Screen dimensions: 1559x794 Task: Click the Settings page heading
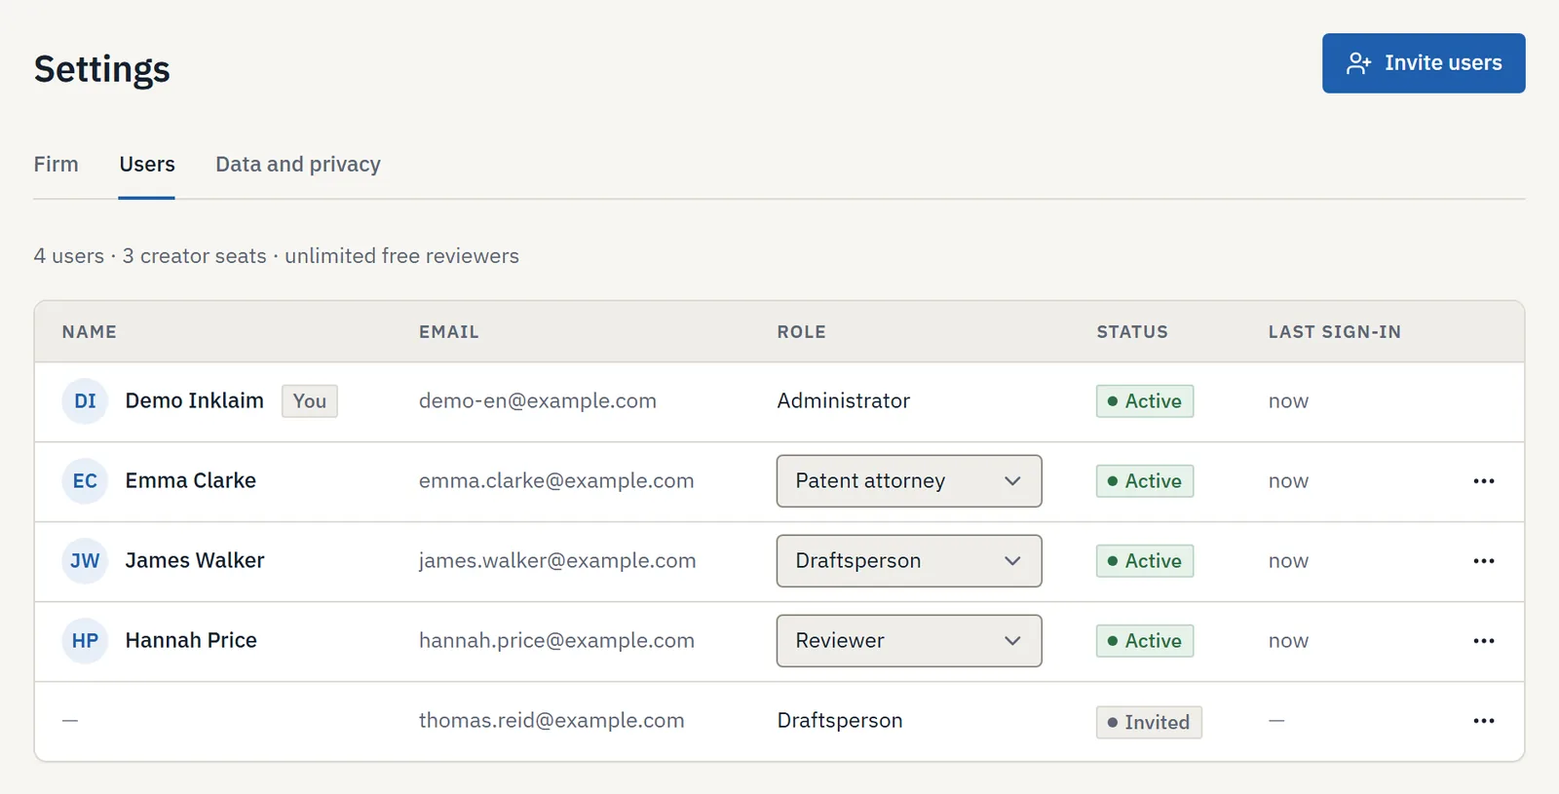[x=102, y=69]
